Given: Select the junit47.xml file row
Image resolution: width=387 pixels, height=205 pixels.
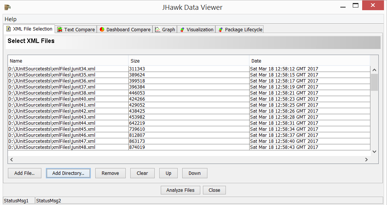Looking at the screenshot, I should click(x=189, y=141).
